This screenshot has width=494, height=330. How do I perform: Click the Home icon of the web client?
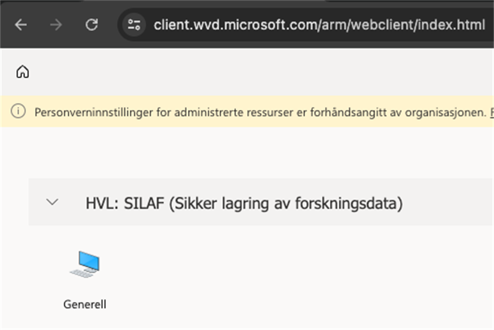23,72
